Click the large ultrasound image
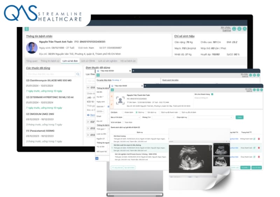 click(190, 159)
